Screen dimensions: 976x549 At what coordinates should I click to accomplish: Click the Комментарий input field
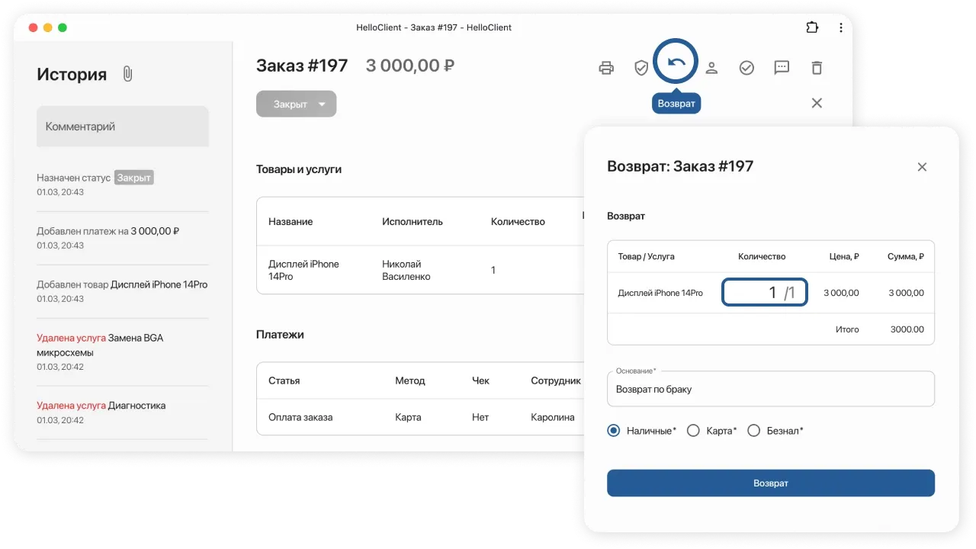point(122,126)
